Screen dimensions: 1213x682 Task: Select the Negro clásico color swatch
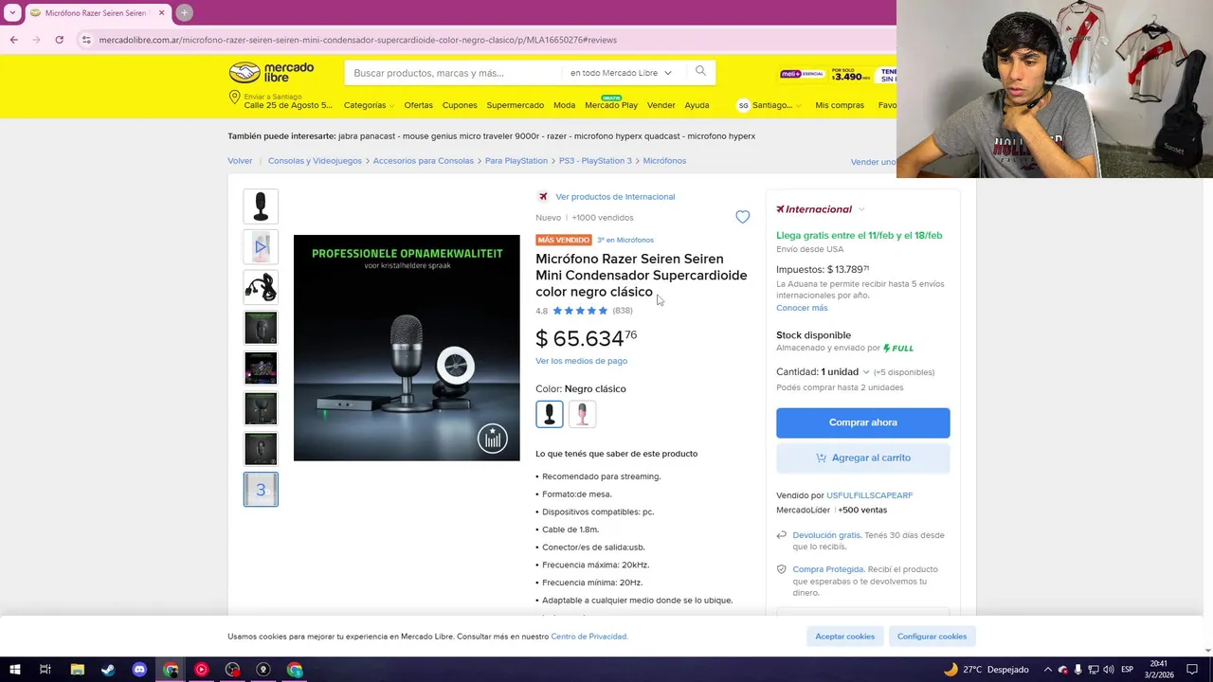(549, 414)
